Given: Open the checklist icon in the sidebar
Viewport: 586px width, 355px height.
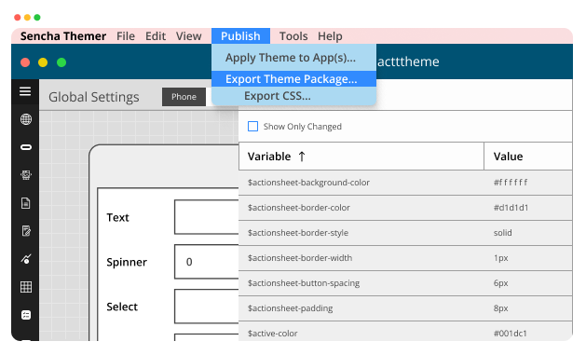Looking at the screenshot, I should pos(26,315).
